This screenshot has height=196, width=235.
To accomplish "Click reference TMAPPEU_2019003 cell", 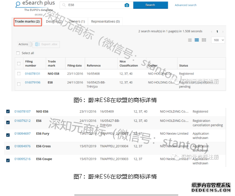I will pos(114,159).
